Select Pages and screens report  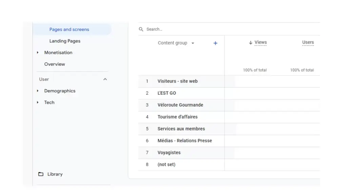pos(69,29)
